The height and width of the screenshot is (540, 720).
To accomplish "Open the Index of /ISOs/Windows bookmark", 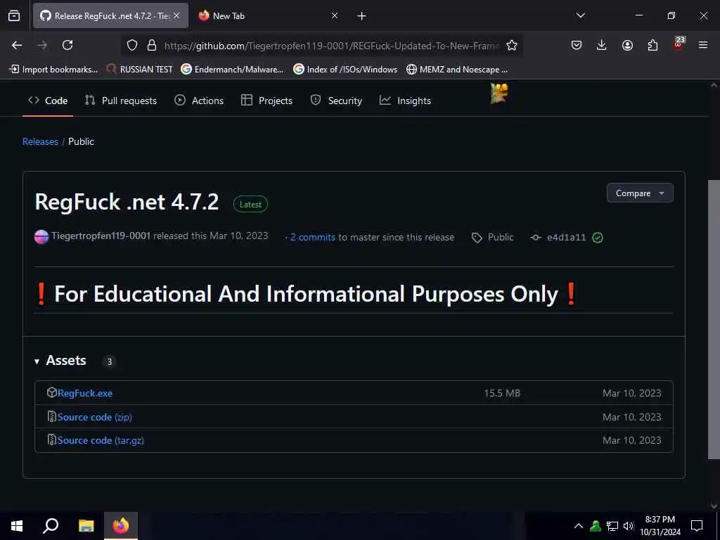I will [345, 70].
